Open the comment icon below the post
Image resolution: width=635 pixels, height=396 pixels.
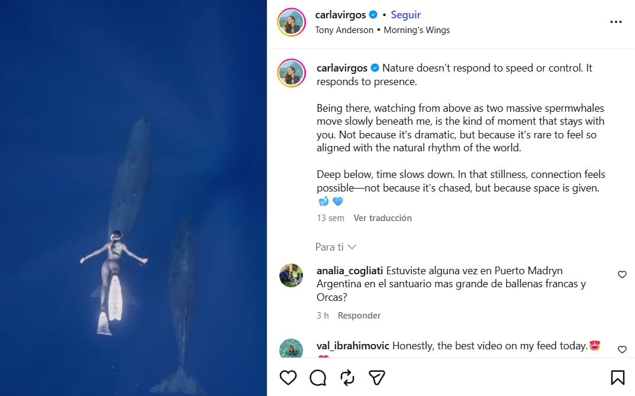[x=318, y=377]
